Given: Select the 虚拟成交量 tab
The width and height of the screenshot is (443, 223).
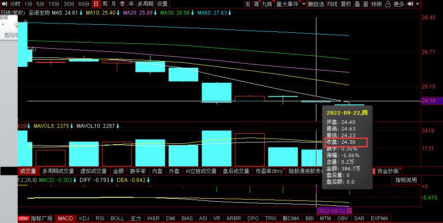Looking at the screenshot, I should [x=93, y=171].
